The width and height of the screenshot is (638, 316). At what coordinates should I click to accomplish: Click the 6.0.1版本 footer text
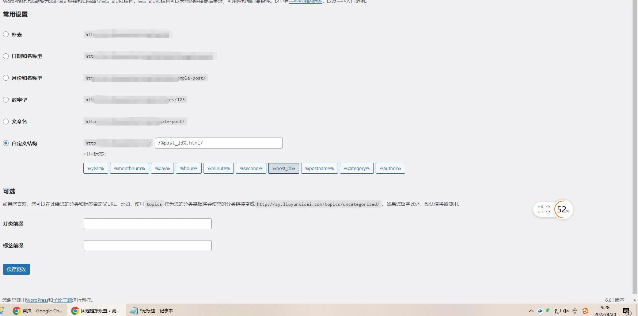click(x=615, y=300)
